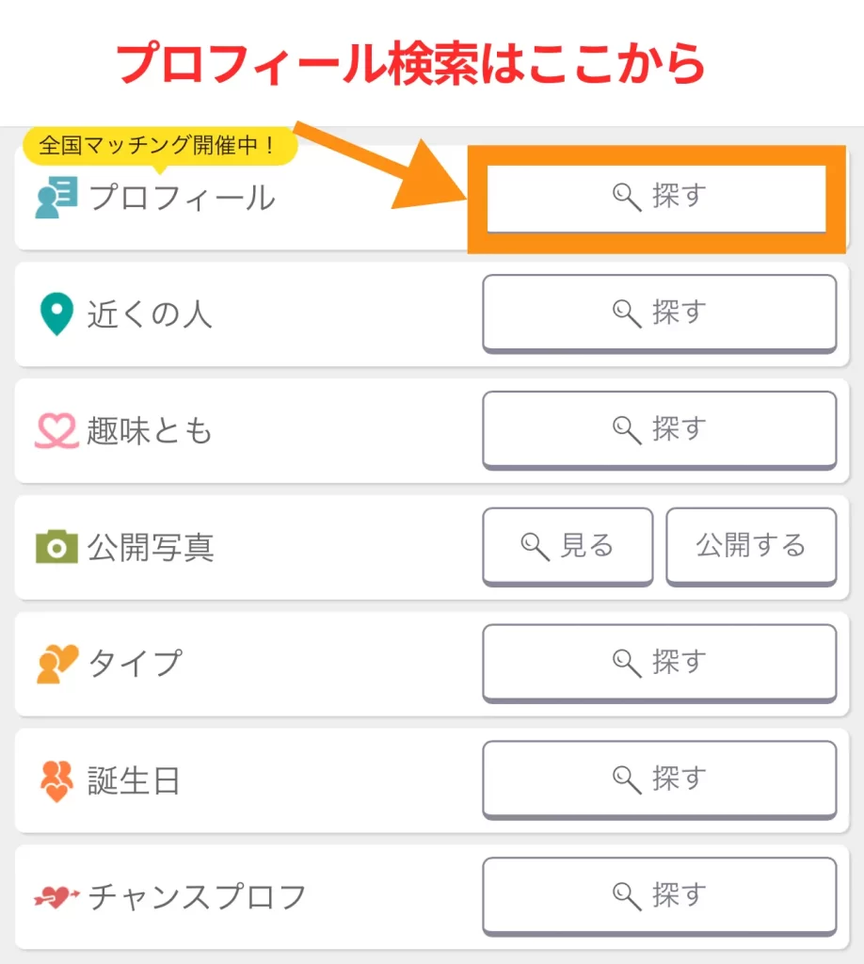Screen dimensions: 864x964
Task: Search 趣味とも with its 探す button
Action: (659, 429)
